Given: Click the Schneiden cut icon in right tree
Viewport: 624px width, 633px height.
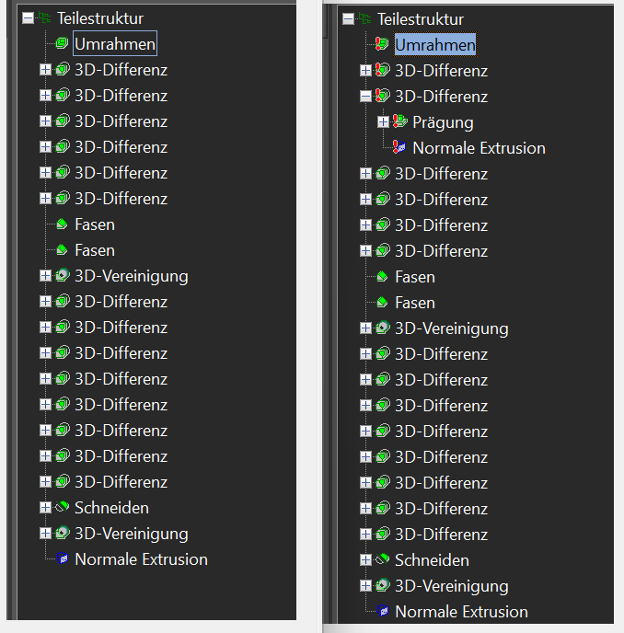Looking at the screenshot, I should pyautogui.click(x=383, y=559).
